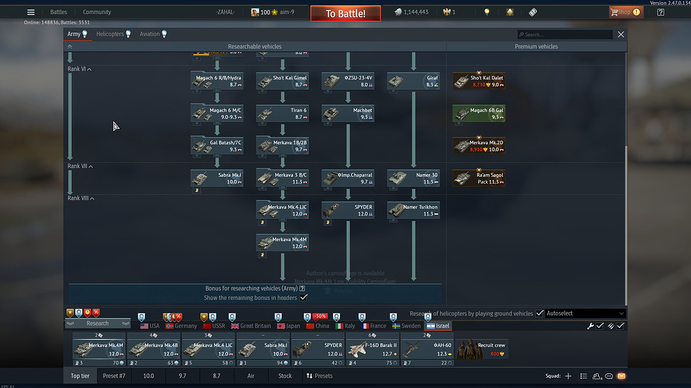Open the Community menu
This screenshot has width=691, height=388.
(x=97, y=12)
